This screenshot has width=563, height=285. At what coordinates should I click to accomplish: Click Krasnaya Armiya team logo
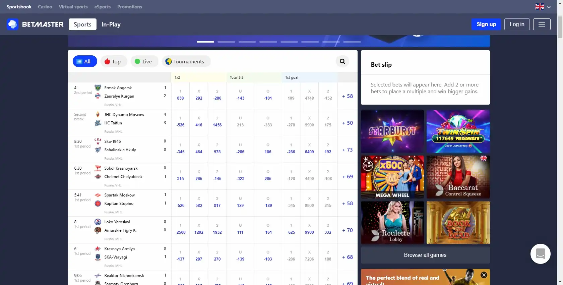point(98,248)
